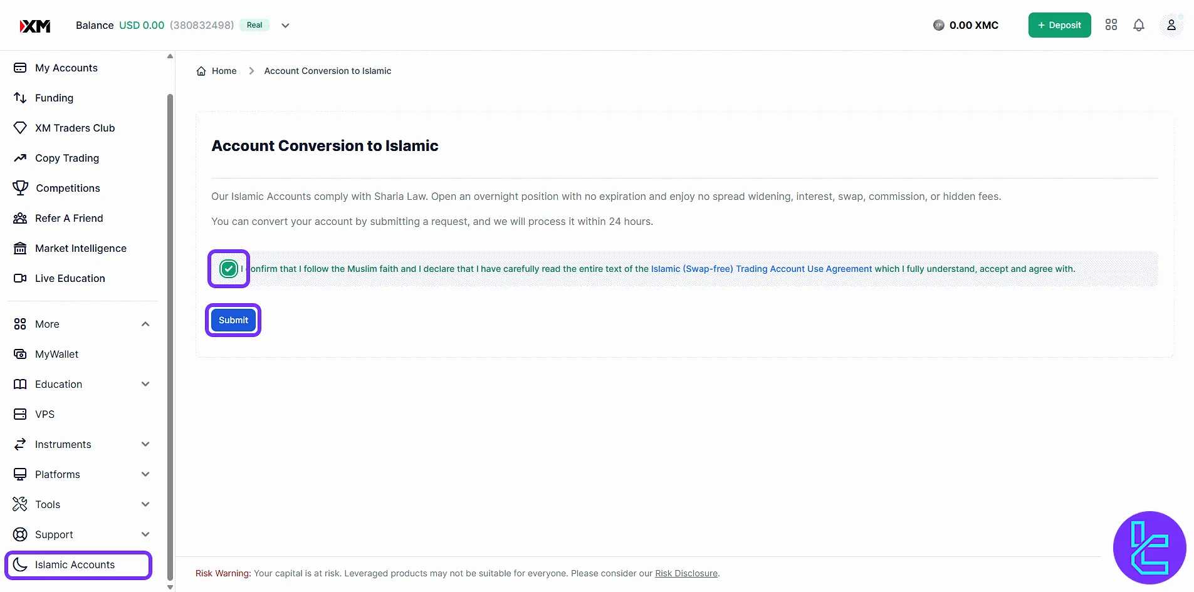Click Account Conversion to Islamic breadcrumb text
The width and height of the screenshot is (1194, 592).
328,71
